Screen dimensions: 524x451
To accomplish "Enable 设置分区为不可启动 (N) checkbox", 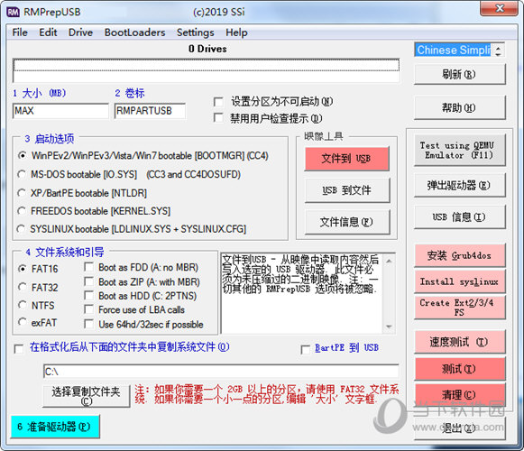I will [x=218, y=102].
